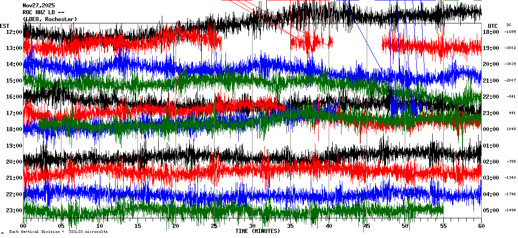This screenshot has width=518, height=238.
Task: Click the (LDEO, Rochester) location text
Action: coord(50,19)
